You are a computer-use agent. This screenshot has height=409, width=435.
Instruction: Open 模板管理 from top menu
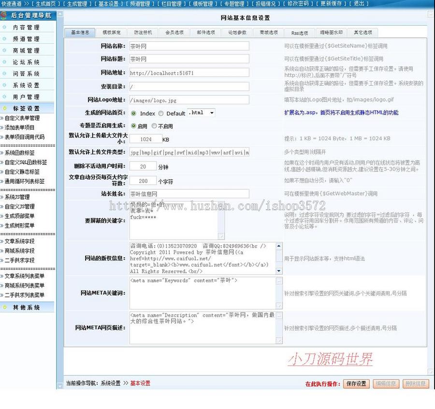pos(203,4)
